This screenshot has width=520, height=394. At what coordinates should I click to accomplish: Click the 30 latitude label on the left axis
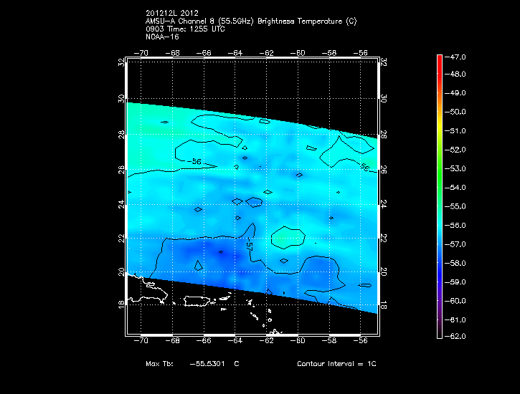click(x=121, y=100)
